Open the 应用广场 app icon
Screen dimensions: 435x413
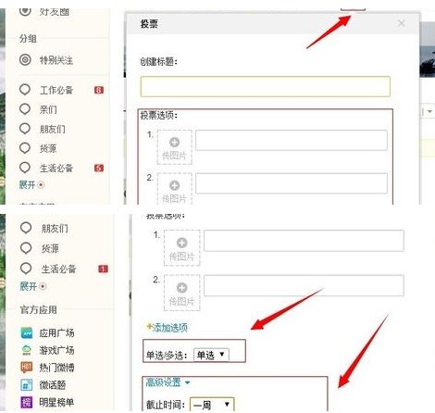coord(27,332)
